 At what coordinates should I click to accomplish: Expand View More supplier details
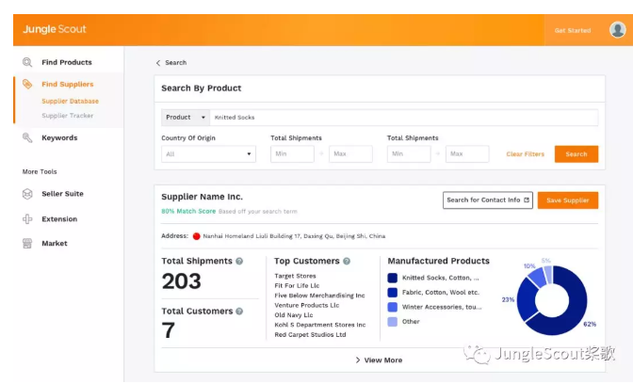coord(379,360)
